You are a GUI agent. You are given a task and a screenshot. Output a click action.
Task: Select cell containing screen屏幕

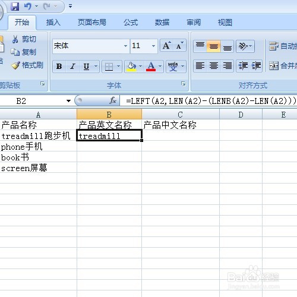coord(38,168)
